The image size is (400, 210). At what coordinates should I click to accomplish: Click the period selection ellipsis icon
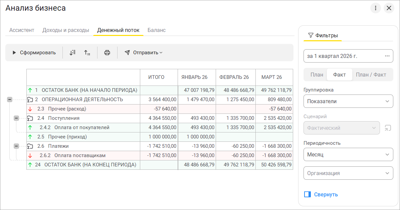387,56
